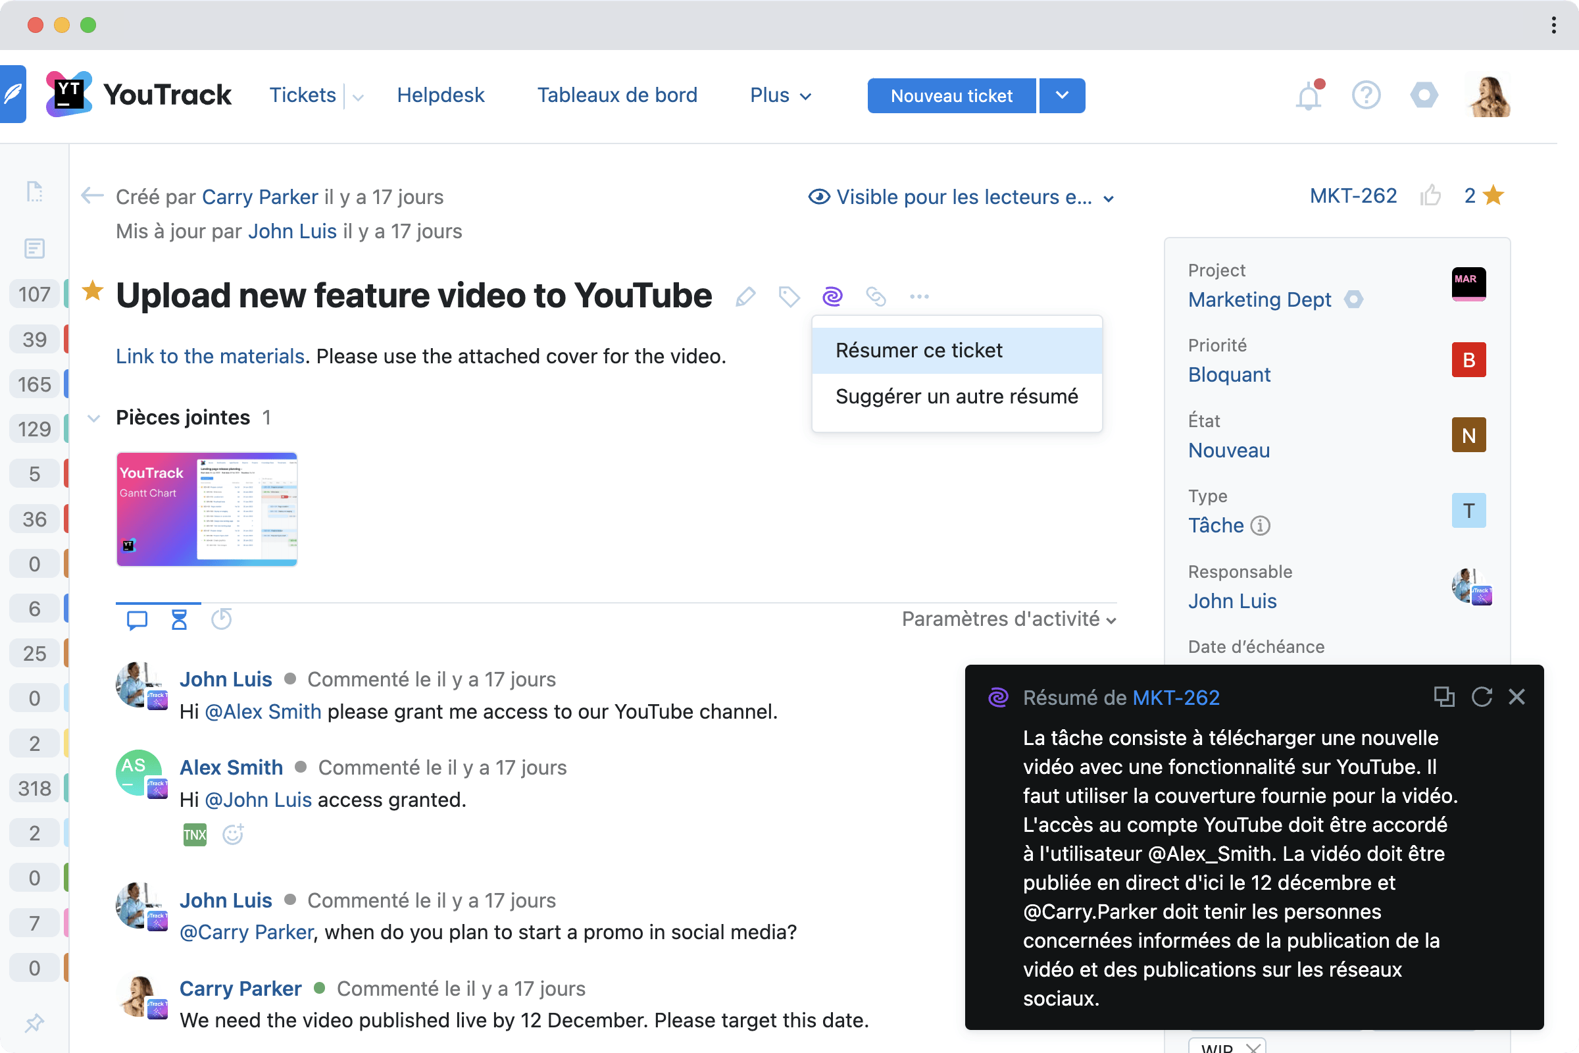Open the ellipsis more-options icon beside the title
This screenshot has height=1053, width=1579.
tap(919, 296)
